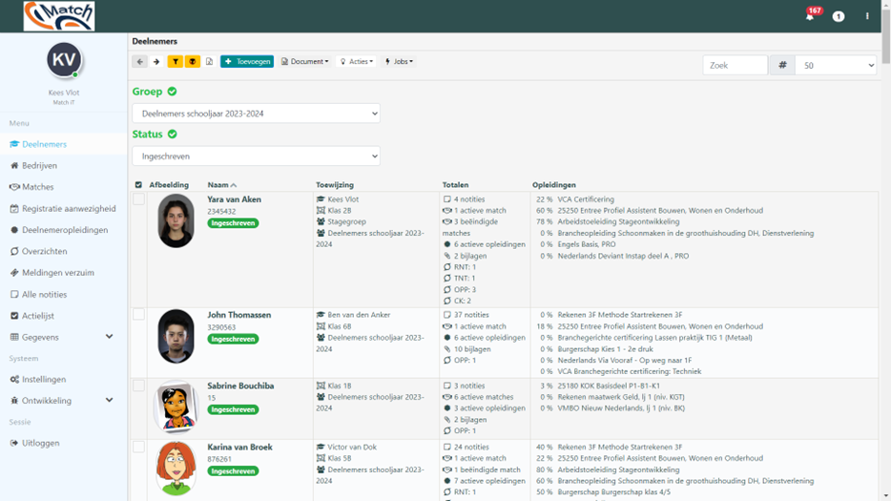Click the second yellow filter toolbar icon
This screenshot has height=501, width=891.
[193, 61]
